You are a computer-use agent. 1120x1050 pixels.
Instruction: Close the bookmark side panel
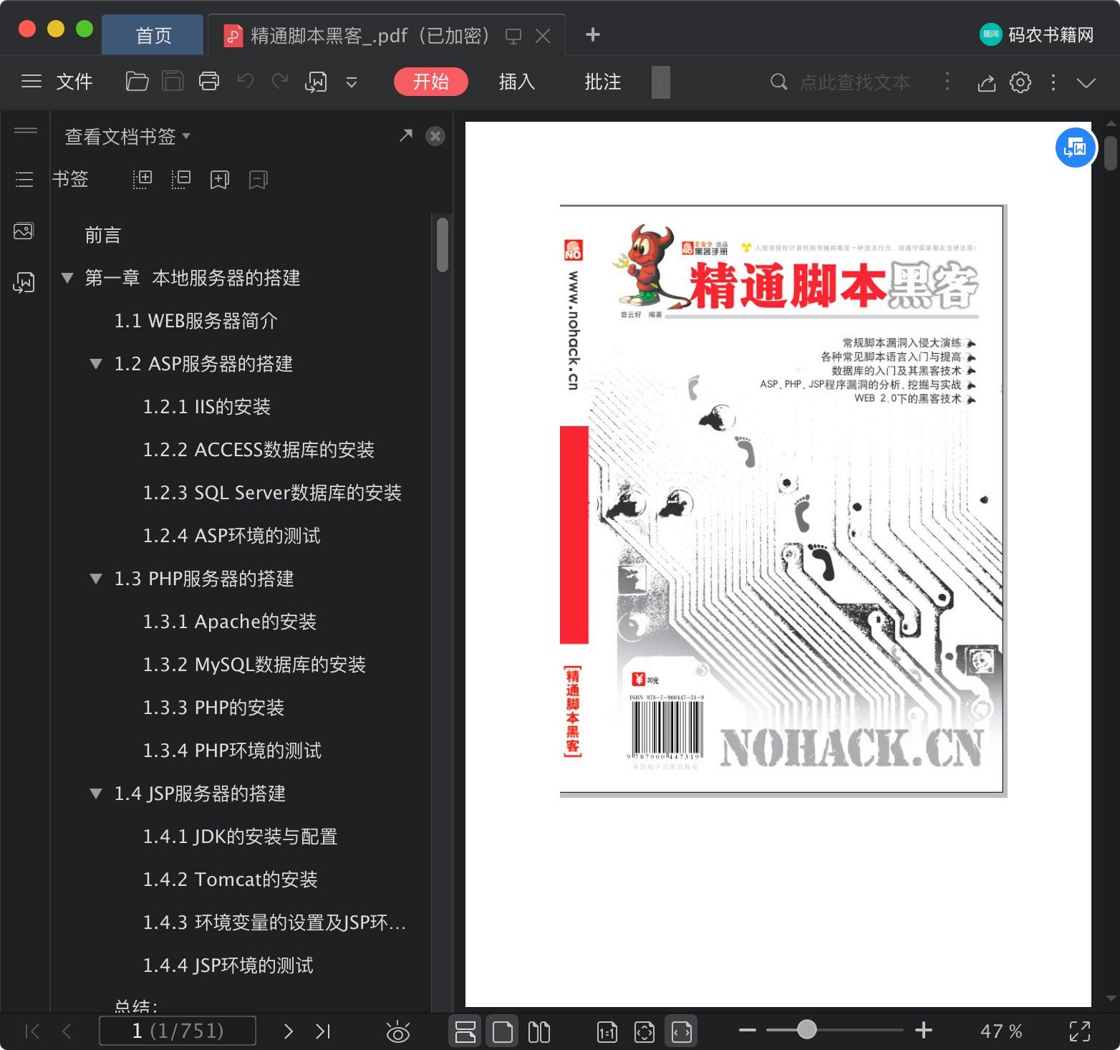[x=435, y=136]
